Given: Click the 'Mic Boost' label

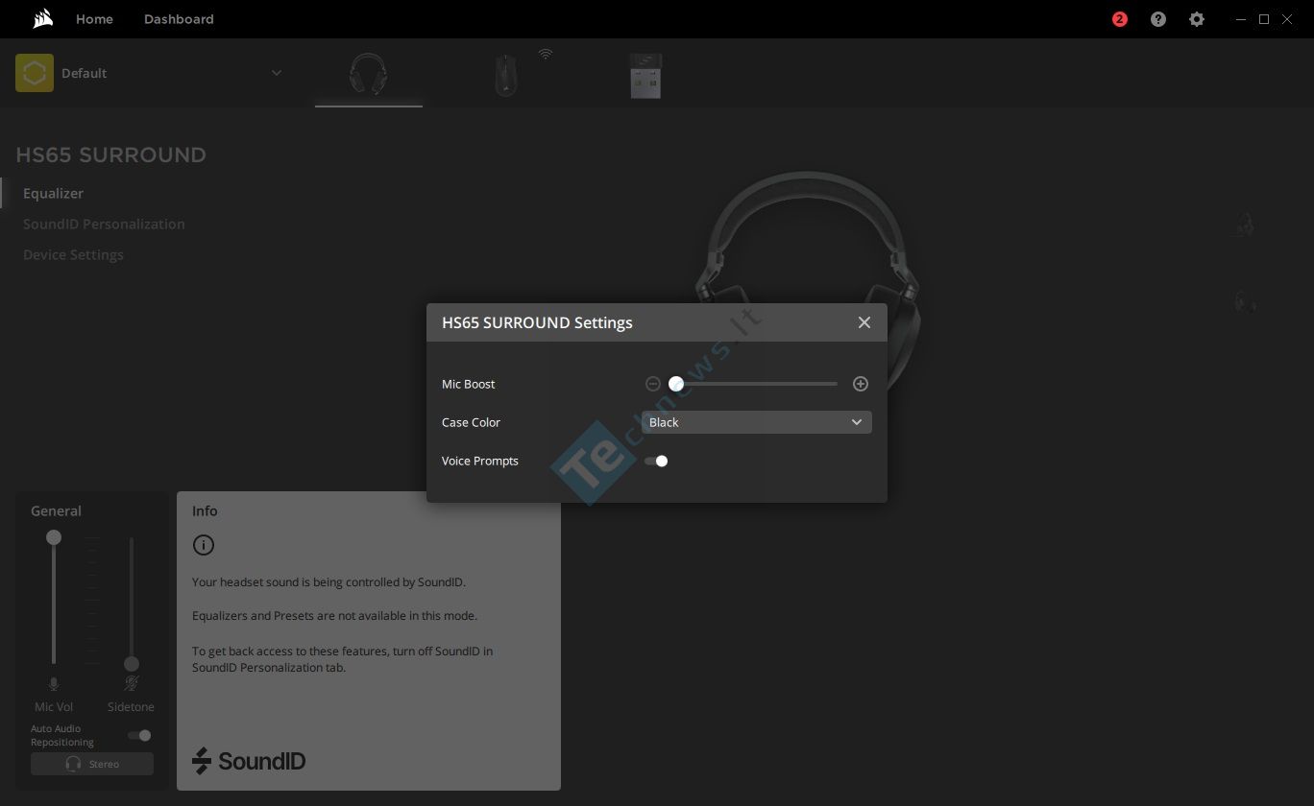Looking at the screenshot, I should coord(469,384).
